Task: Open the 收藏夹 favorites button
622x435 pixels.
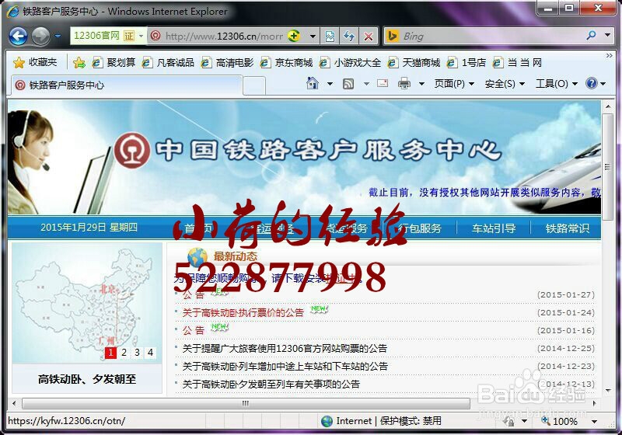Action: point(35,62)
